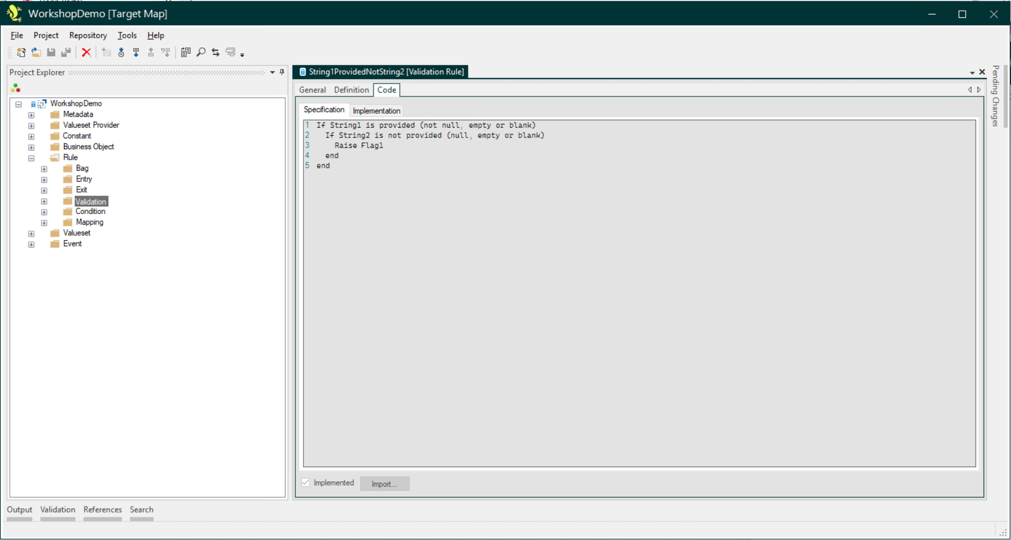Click the Save All toolbar icon
The width and height of the screenshot is (1011, 540).
click(66, 52)
